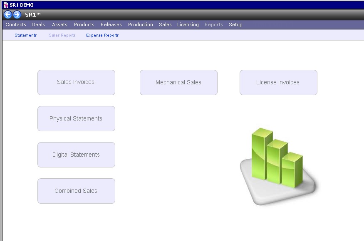
Task: Select the Reports menu item
Action: 213,25
